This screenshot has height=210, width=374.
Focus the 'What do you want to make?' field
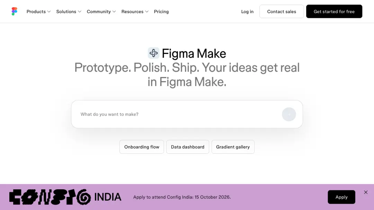177,114
